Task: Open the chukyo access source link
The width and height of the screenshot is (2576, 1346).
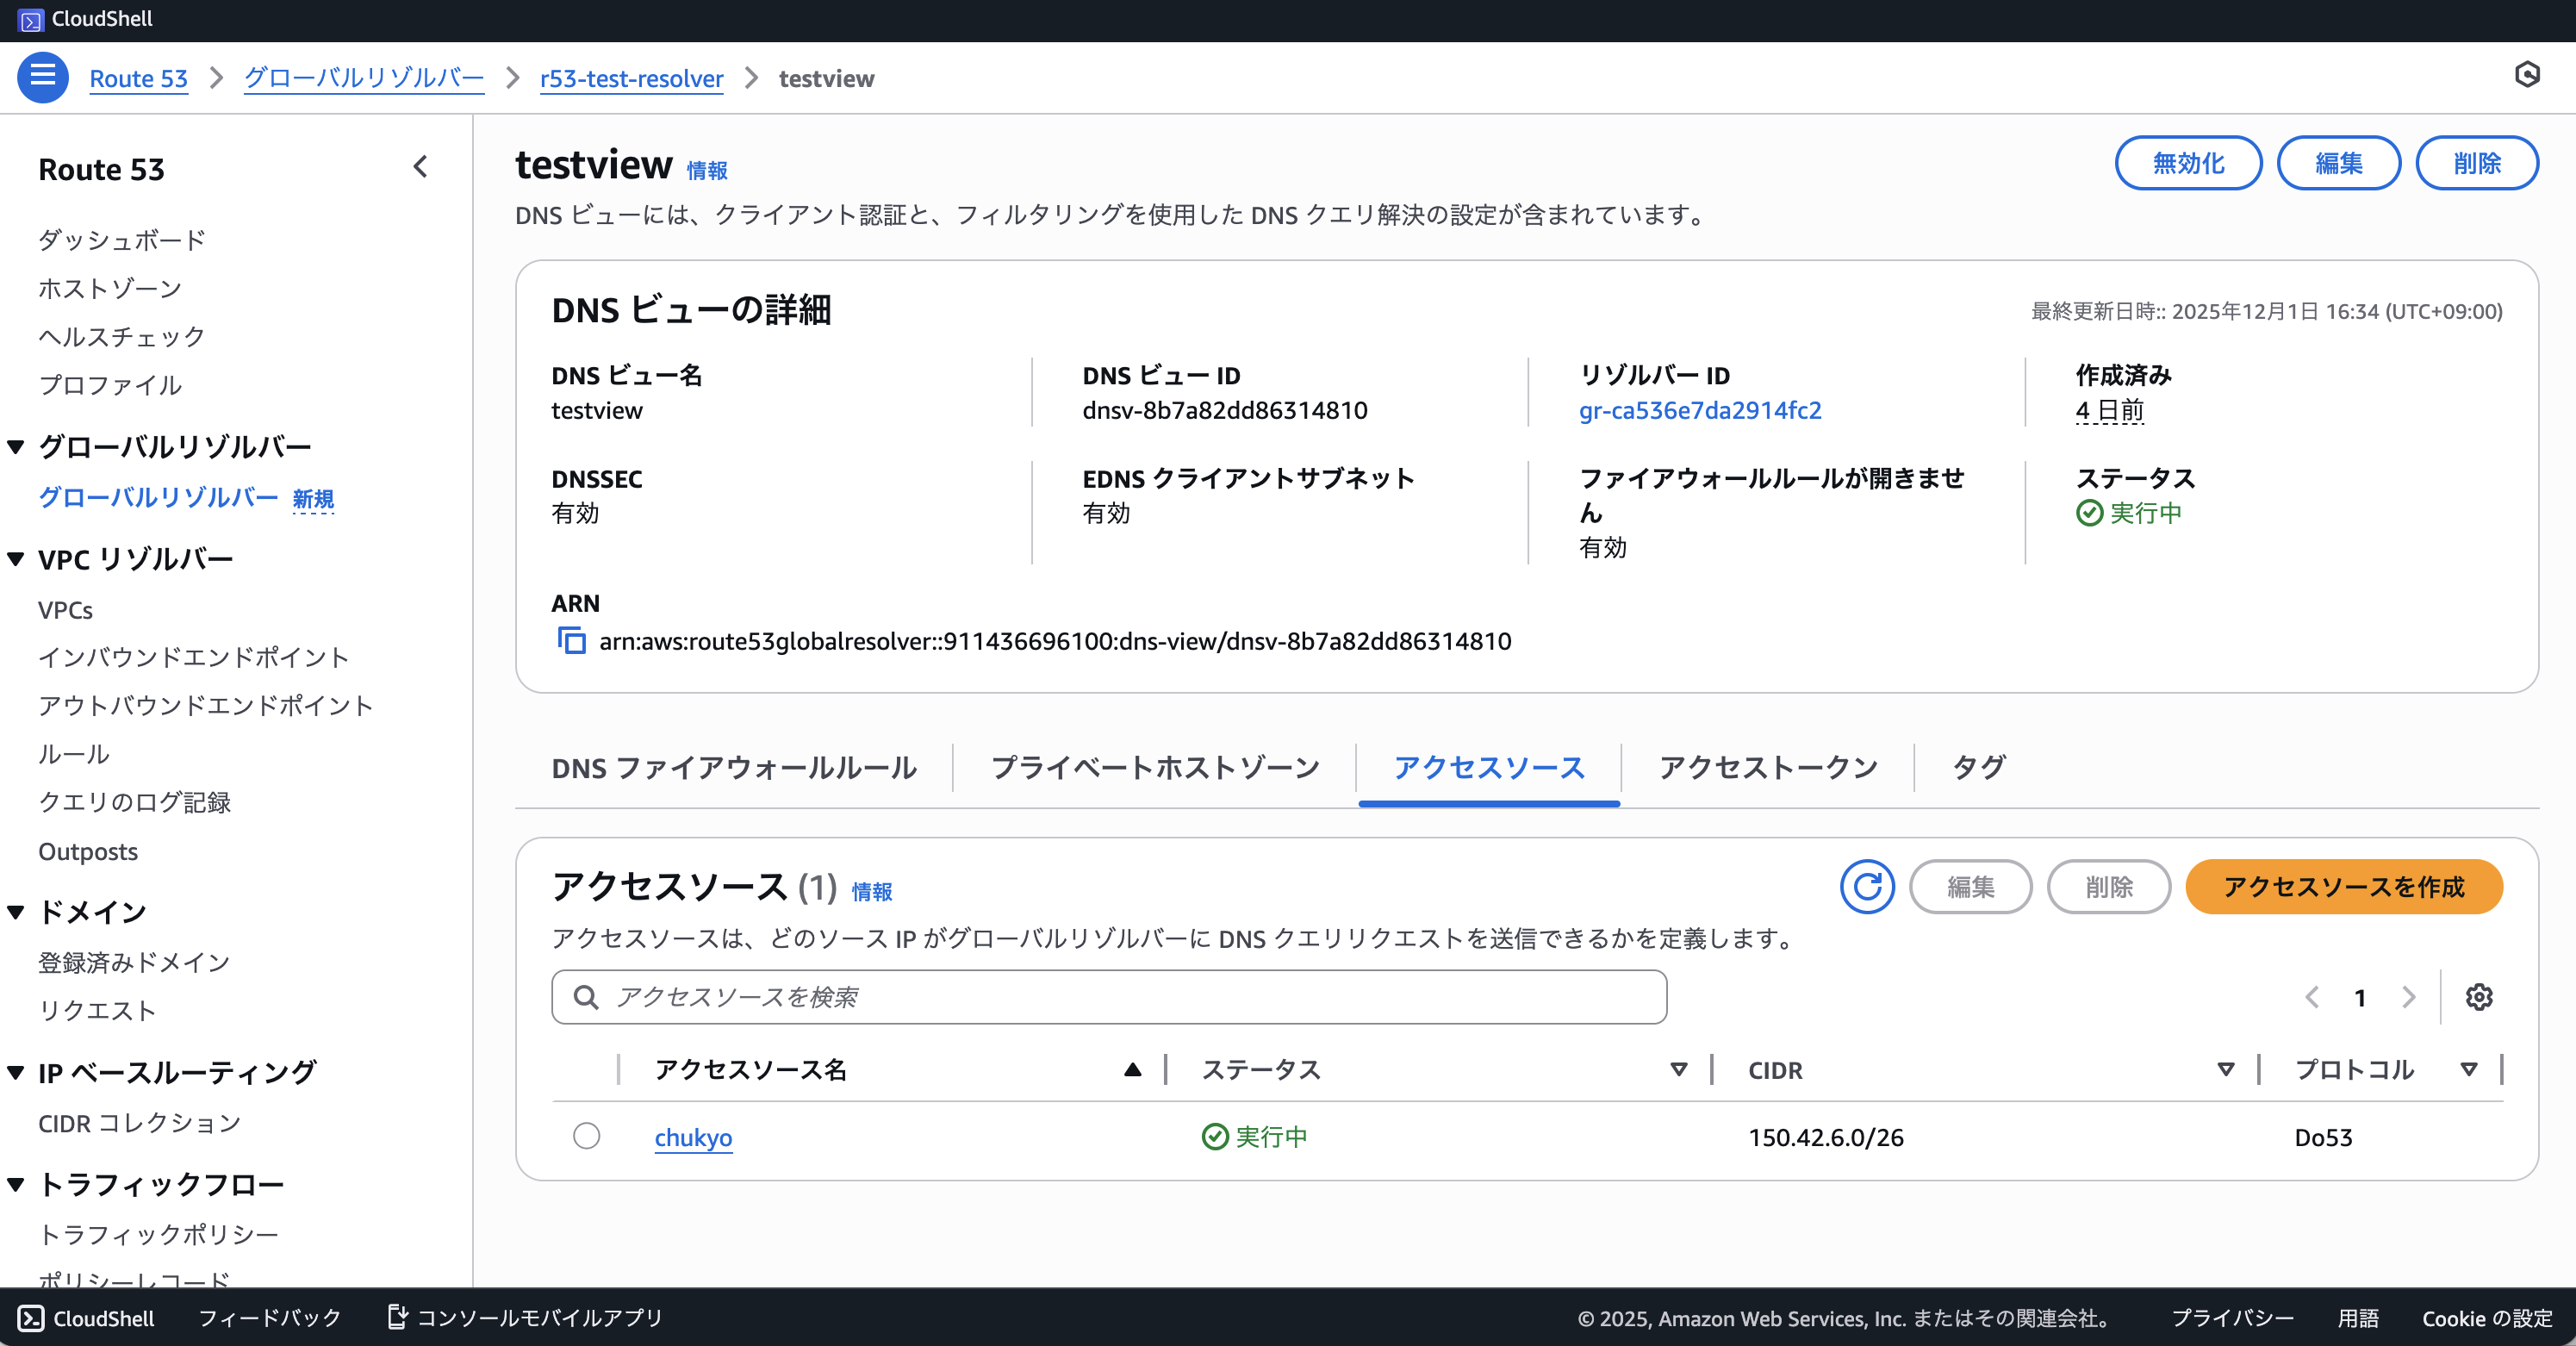Action: 693,1138
